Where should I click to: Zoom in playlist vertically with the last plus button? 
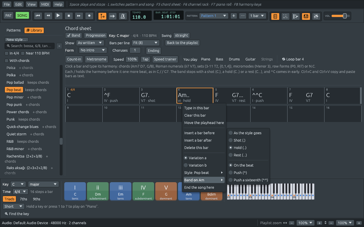[x=359, y=223]
